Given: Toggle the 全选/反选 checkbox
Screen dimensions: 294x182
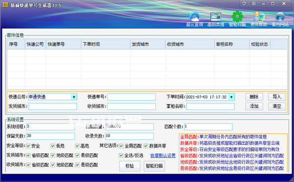Looking at the screenshot, I should [x=122, y=156].
